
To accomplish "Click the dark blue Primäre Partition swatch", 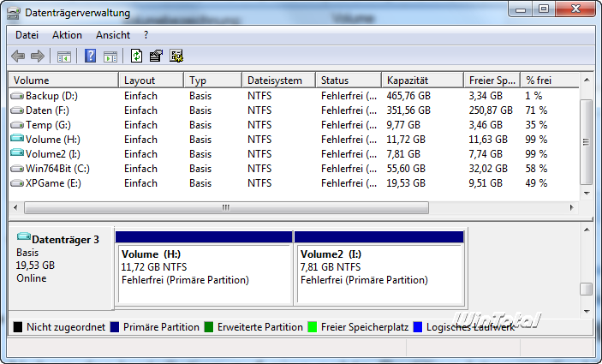I will (x=115, y=327).
